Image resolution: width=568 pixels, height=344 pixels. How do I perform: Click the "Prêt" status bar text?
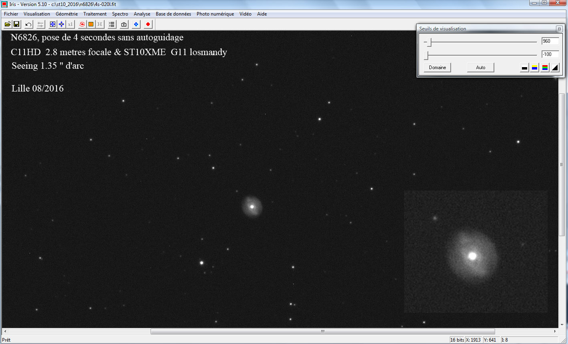(x=6, y=340)
